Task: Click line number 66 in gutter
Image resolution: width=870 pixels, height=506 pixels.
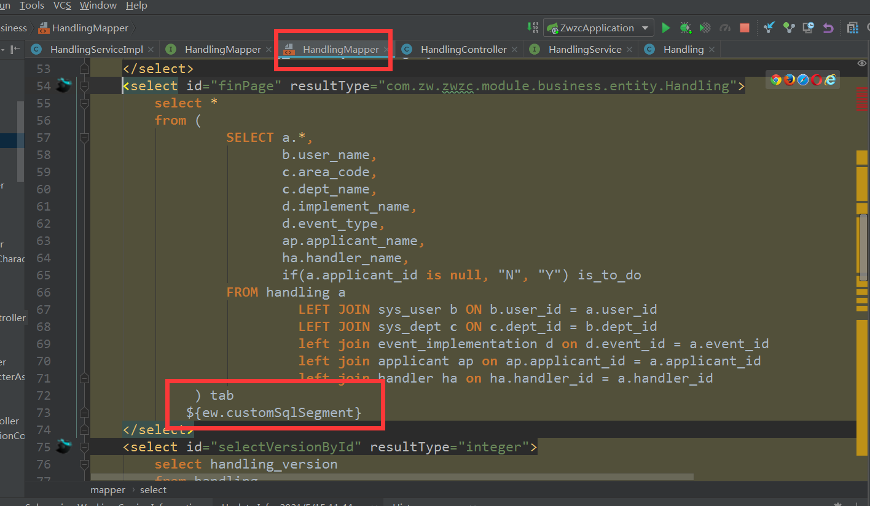Action: 44,292
